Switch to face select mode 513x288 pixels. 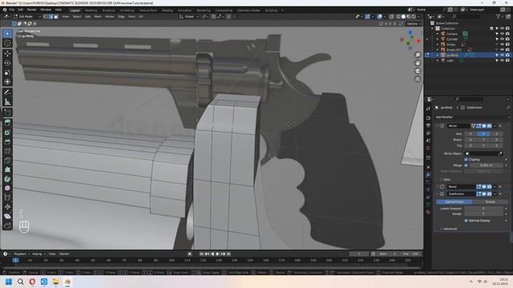56,17
